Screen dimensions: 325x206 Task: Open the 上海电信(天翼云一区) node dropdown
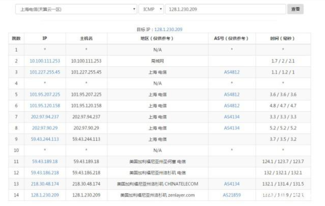pyautogui.click(x=76, y=10)
